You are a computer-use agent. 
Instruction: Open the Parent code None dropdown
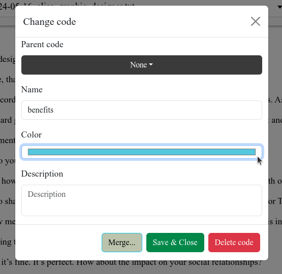click(142, 65)
